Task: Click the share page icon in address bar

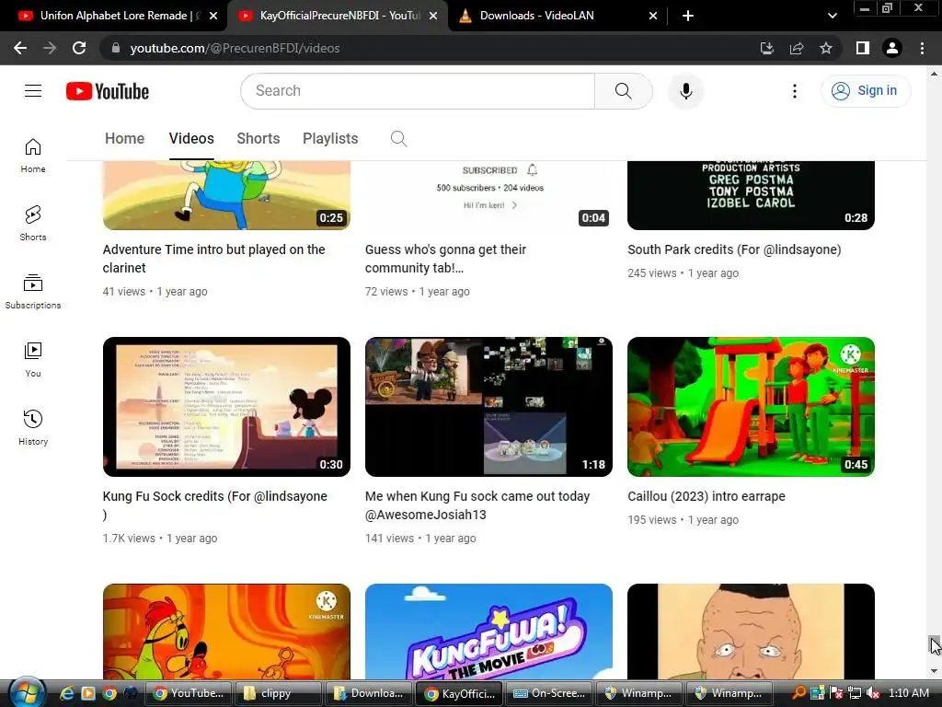Action: (x=797, y=48)
